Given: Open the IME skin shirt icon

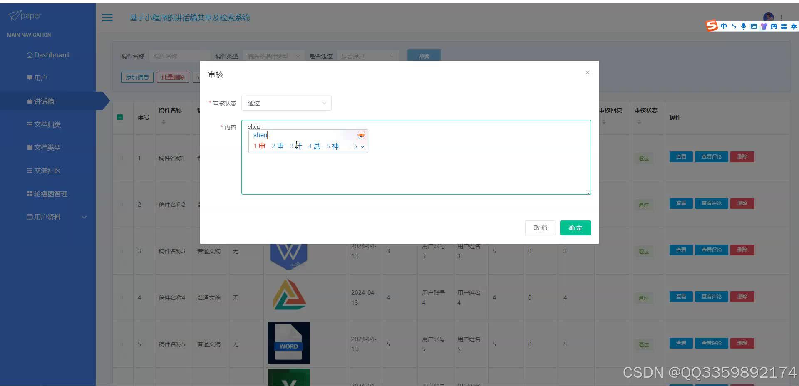Looking at the screenshot, I should point(764,26).
